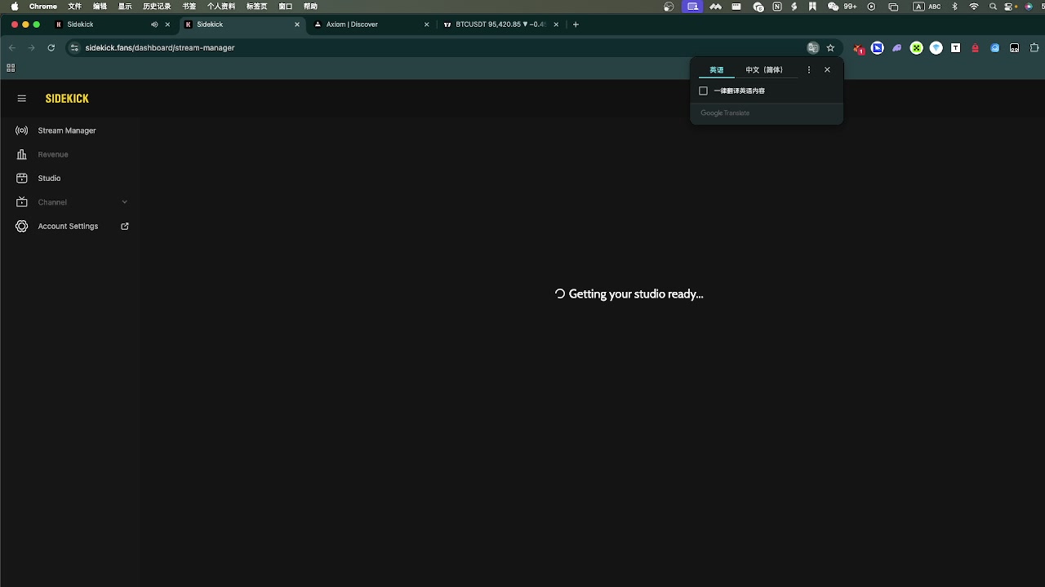Screen dimensions: 1045x587
Task: Open 历史记录 menu in menu bar
Action: point(157,7)
